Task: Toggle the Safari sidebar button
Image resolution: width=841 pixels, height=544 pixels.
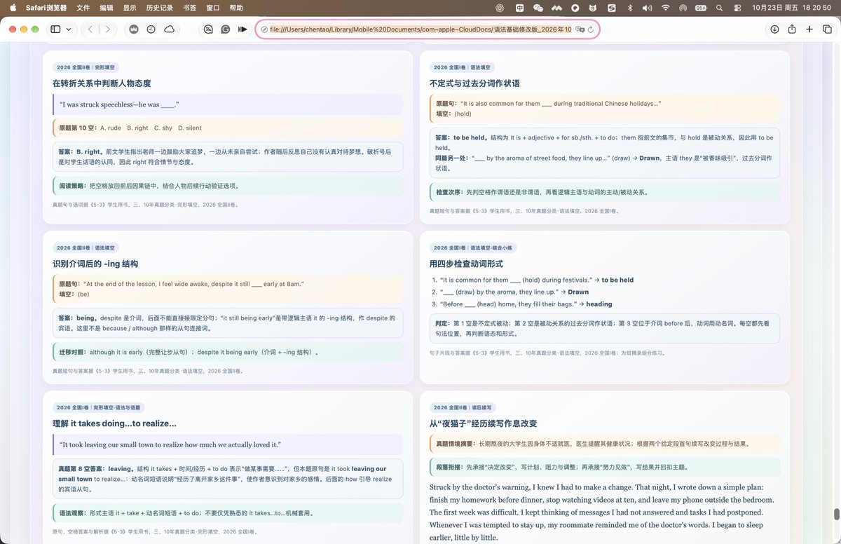Action: click(x=55, y=29)
